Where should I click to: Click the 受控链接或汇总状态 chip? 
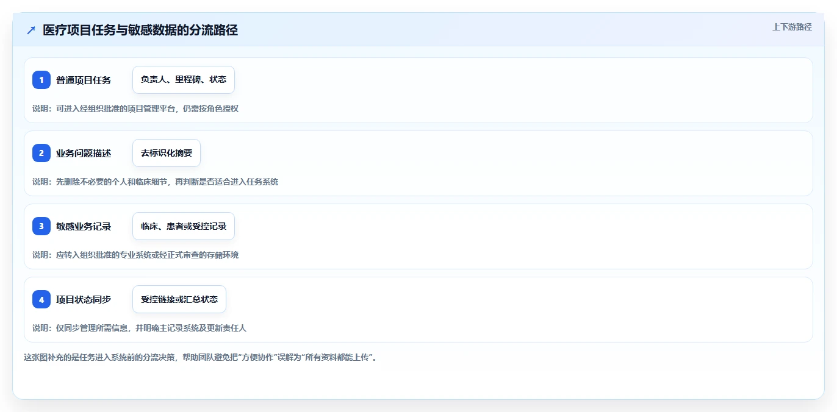pyautogui.click(x=179, y=299)
